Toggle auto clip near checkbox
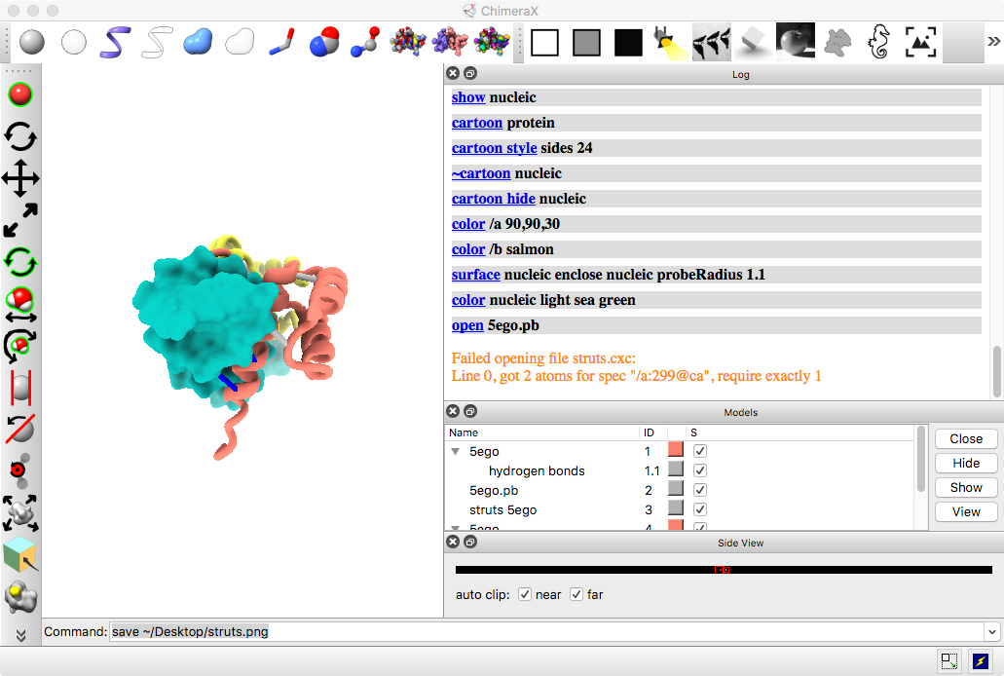Viewport: 1004px width, 676px height. pos(525,594)
